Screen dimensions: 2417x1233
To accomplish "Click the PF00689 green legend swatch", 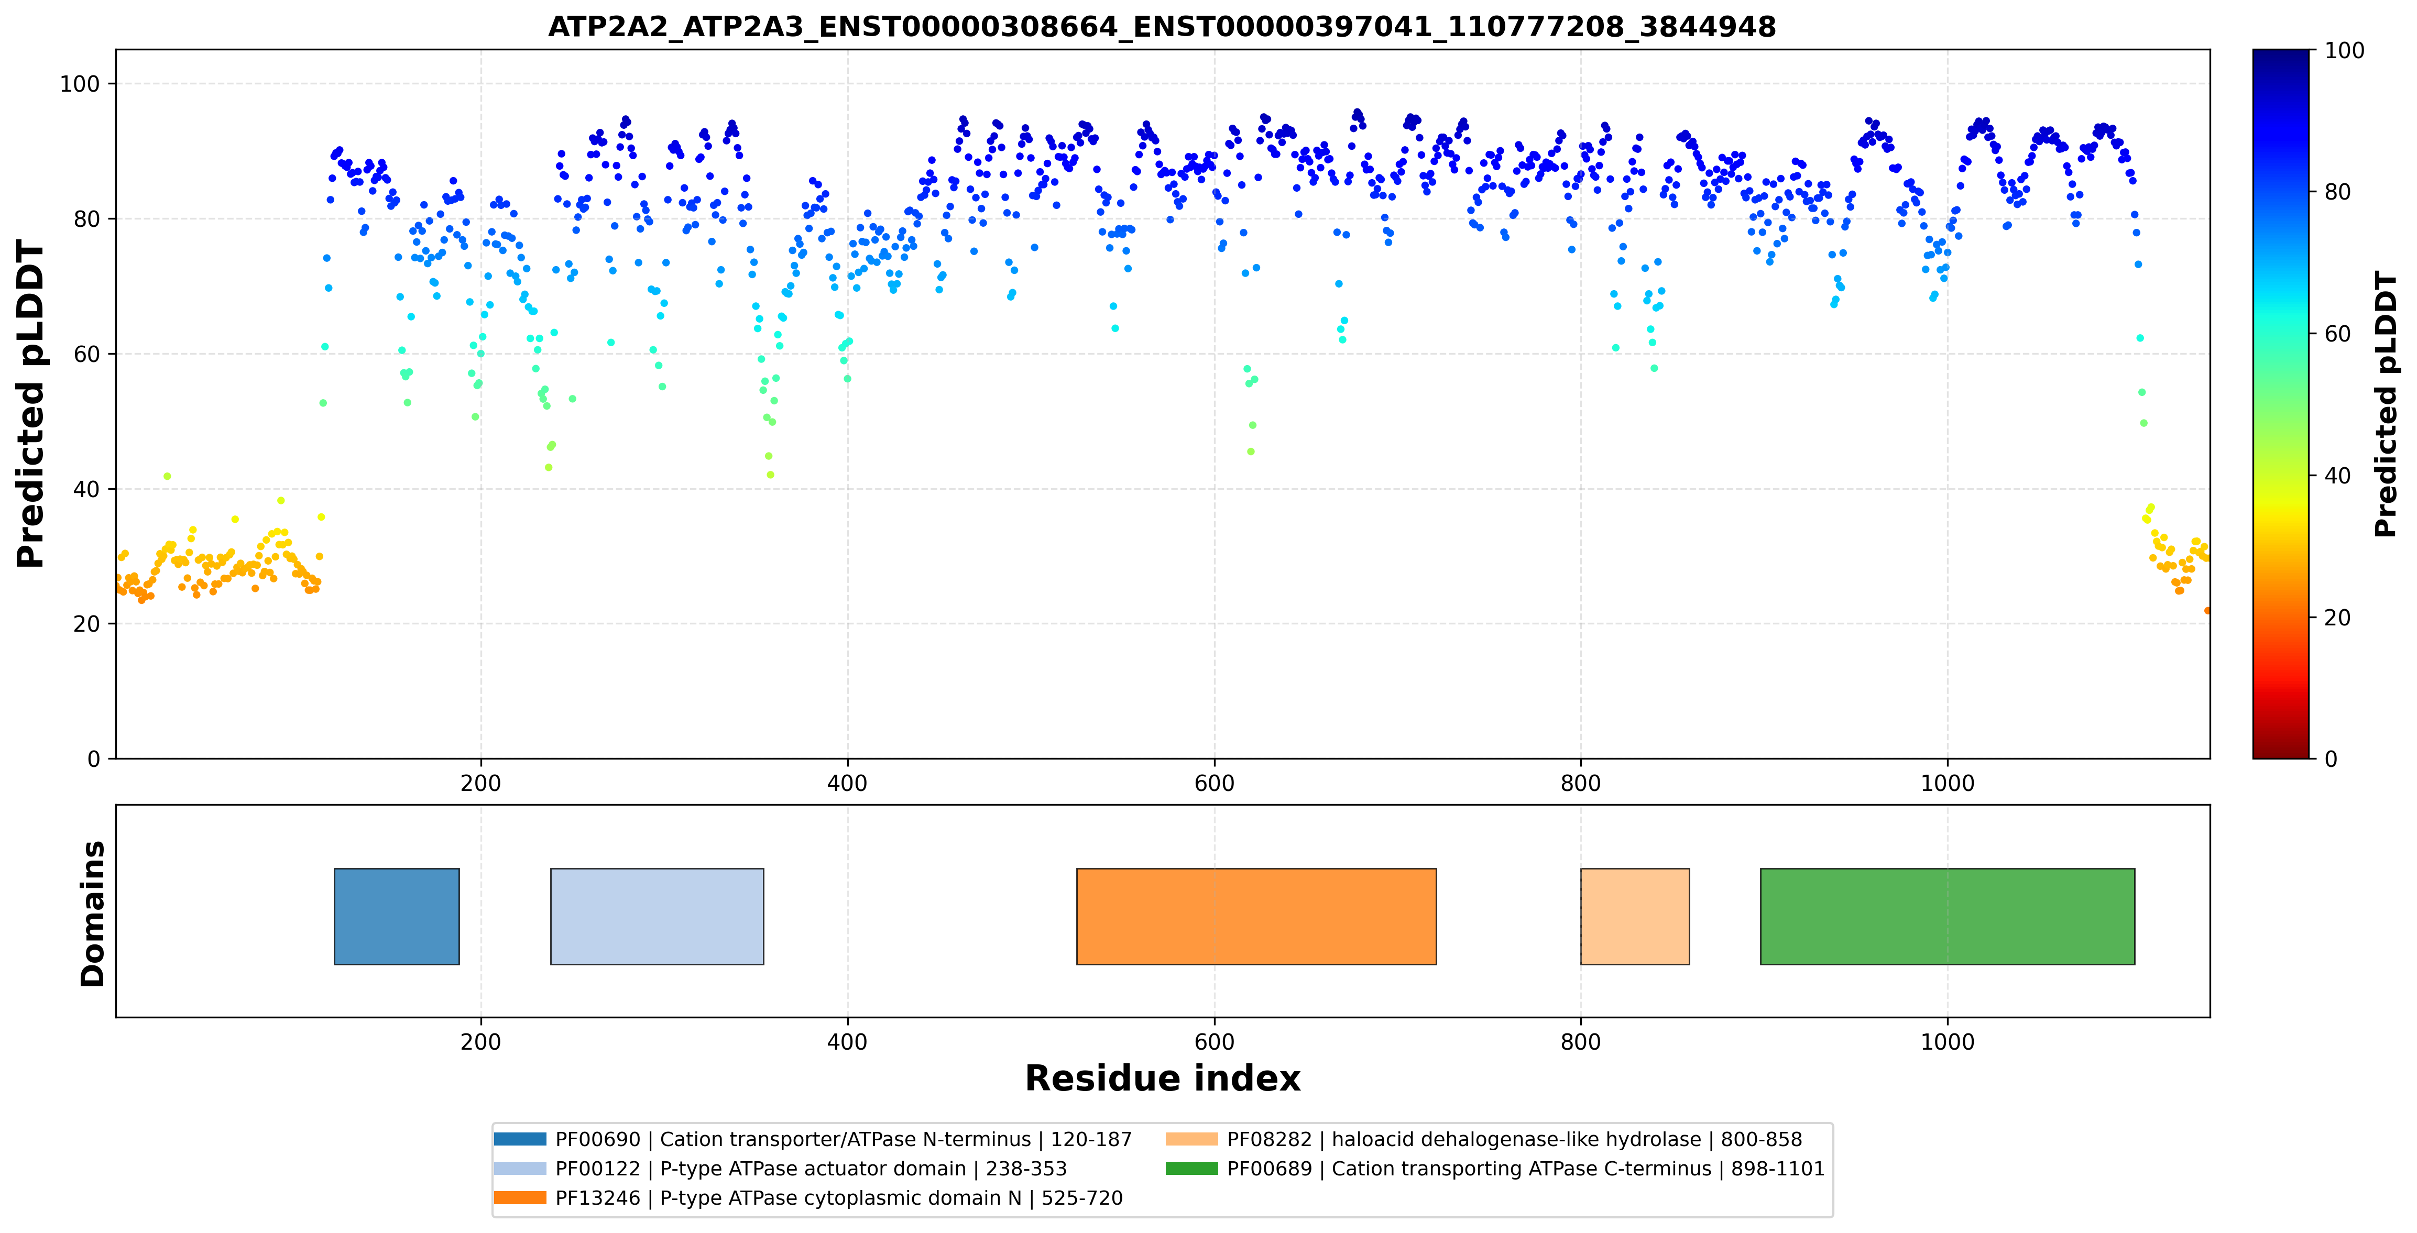I will 1191,1168.
